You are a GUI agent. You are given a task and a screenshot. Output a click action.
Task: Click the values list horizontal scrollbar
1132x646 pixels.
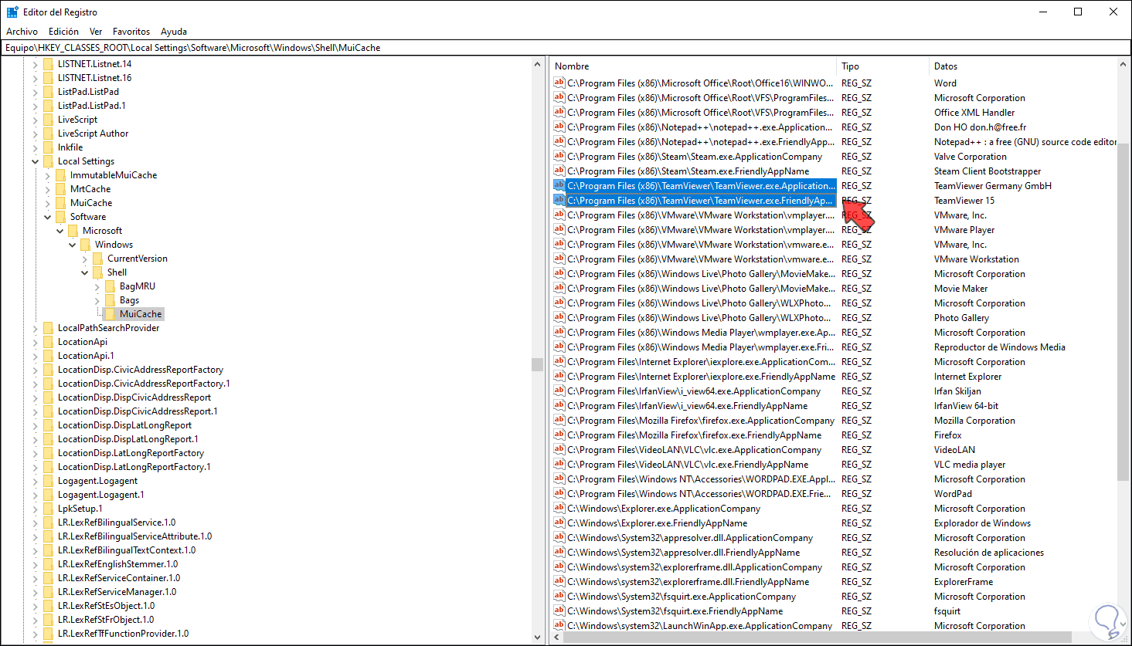[819, 638]
